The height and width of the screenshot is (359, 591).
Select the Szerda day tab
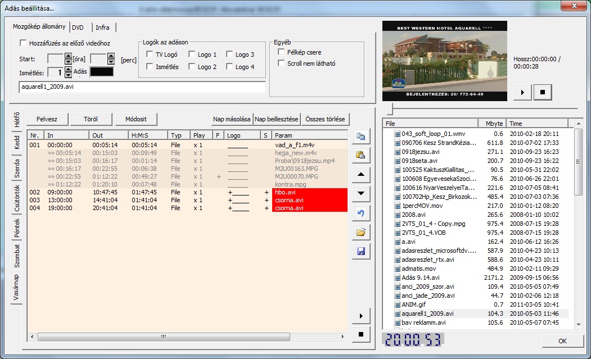(17, 169)
